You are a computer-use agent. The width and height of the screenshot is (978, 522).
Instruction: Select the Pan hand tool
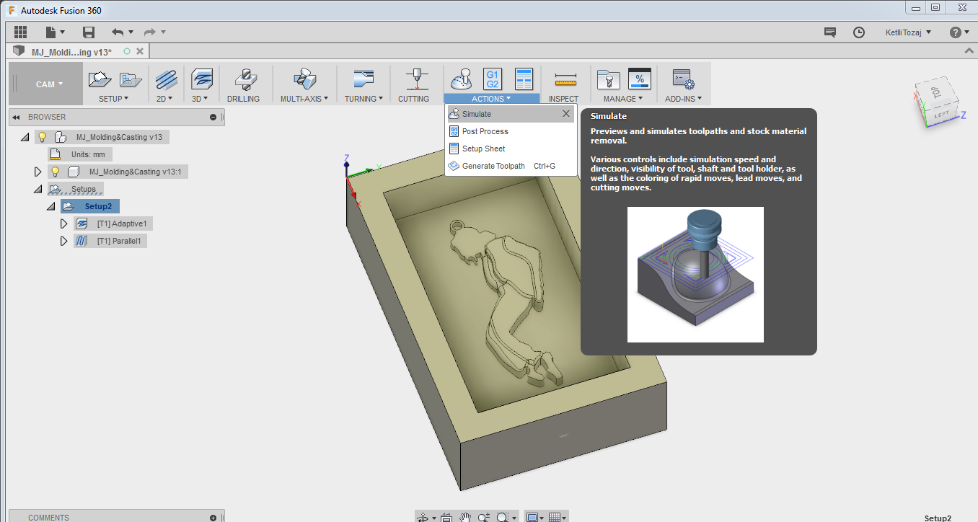coord(466,517)
